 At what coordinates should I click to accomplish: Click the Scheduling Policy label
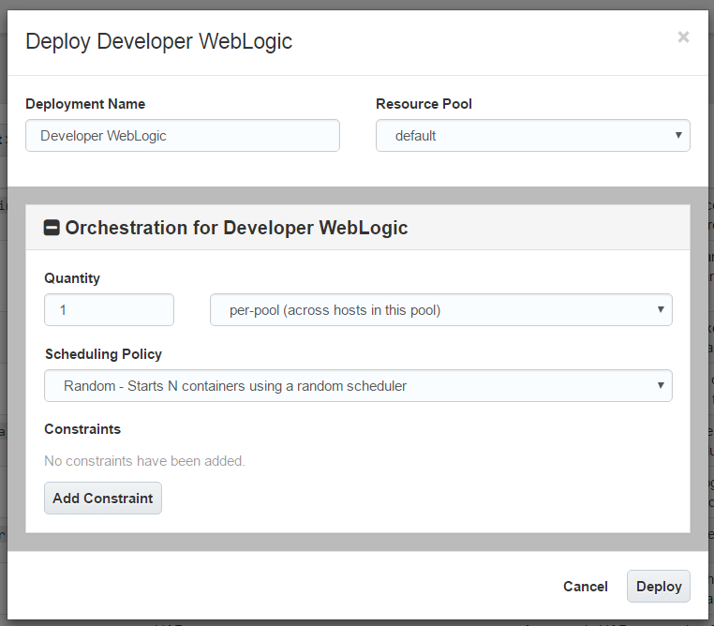tap(103, 354)
